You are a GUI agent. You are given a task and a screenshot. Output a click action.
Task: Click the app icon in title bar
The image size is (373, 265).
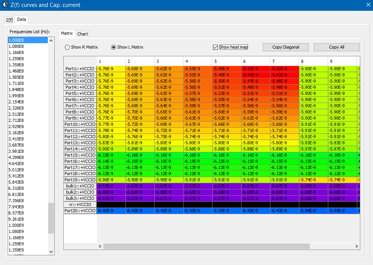[x=5, y=5]
